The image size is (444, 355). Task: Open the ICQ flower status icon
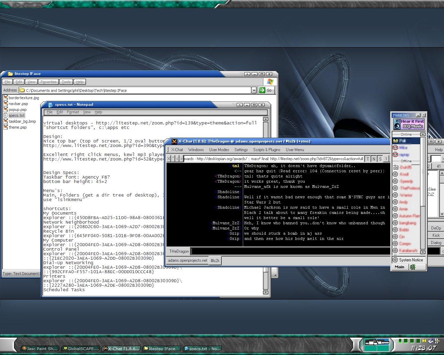[412, 267]
